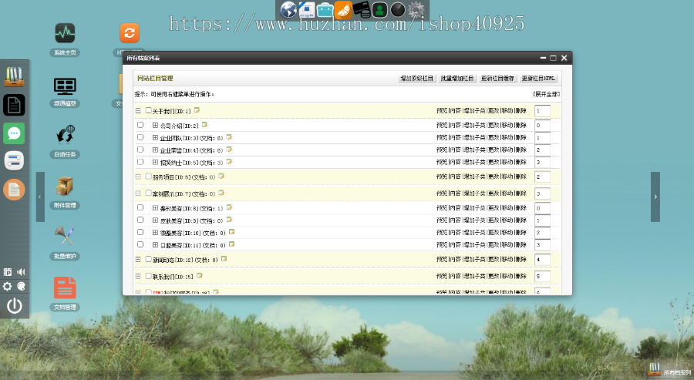Open the gear settings icon in left dock
The image size is (694, 380).
tap(8, 287)
